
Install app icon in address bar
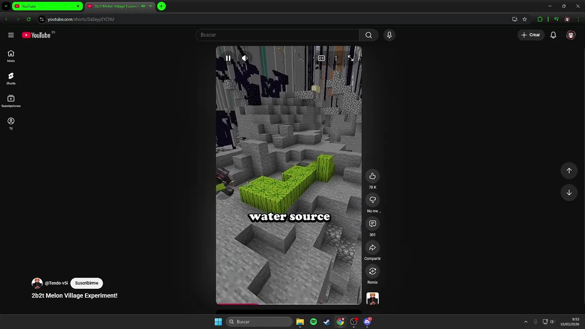coord(515,19)
